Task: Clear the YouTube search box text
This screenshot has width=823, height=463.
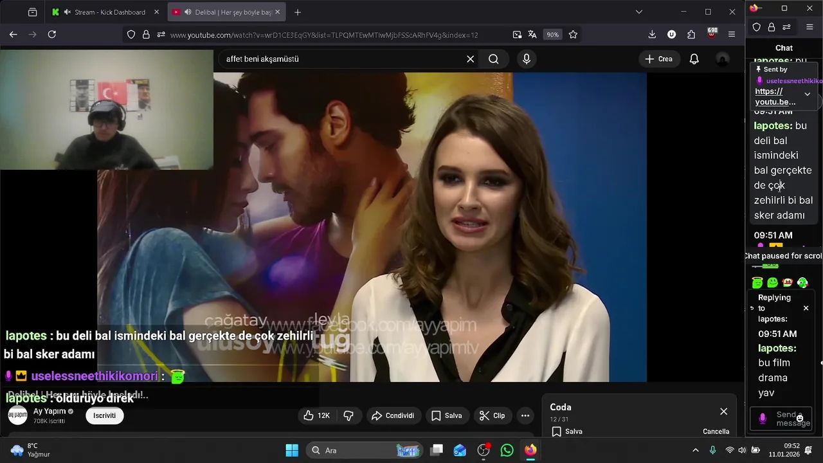Action: click(x=471, y=59)
